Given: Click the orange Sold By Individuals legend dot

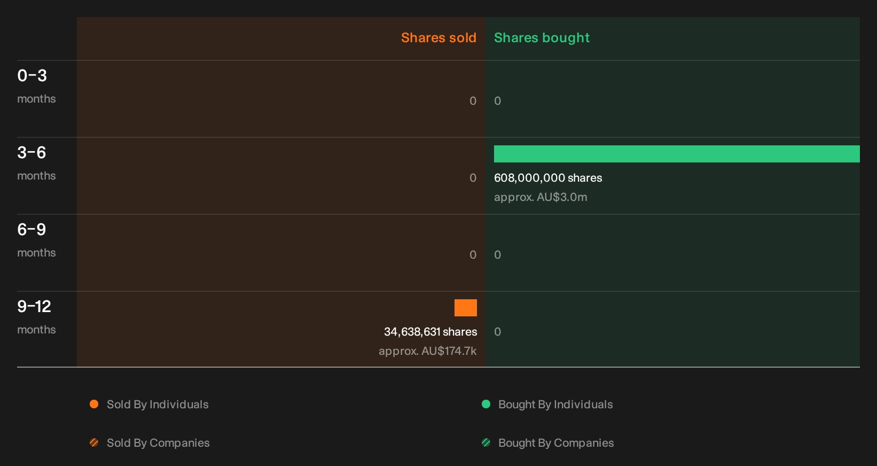Looking at the screenshot, I should pos(94,404).
